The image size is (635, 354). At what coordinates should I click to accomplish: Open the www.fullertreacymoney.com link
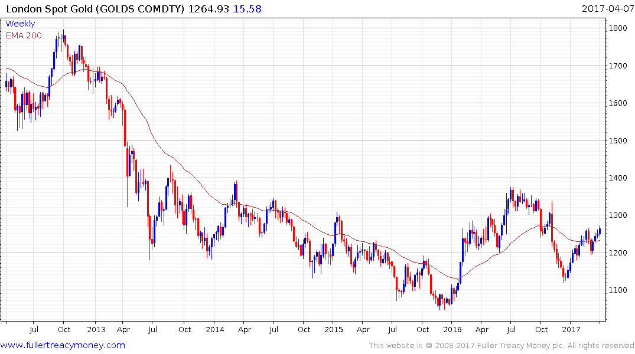point(63,345)
